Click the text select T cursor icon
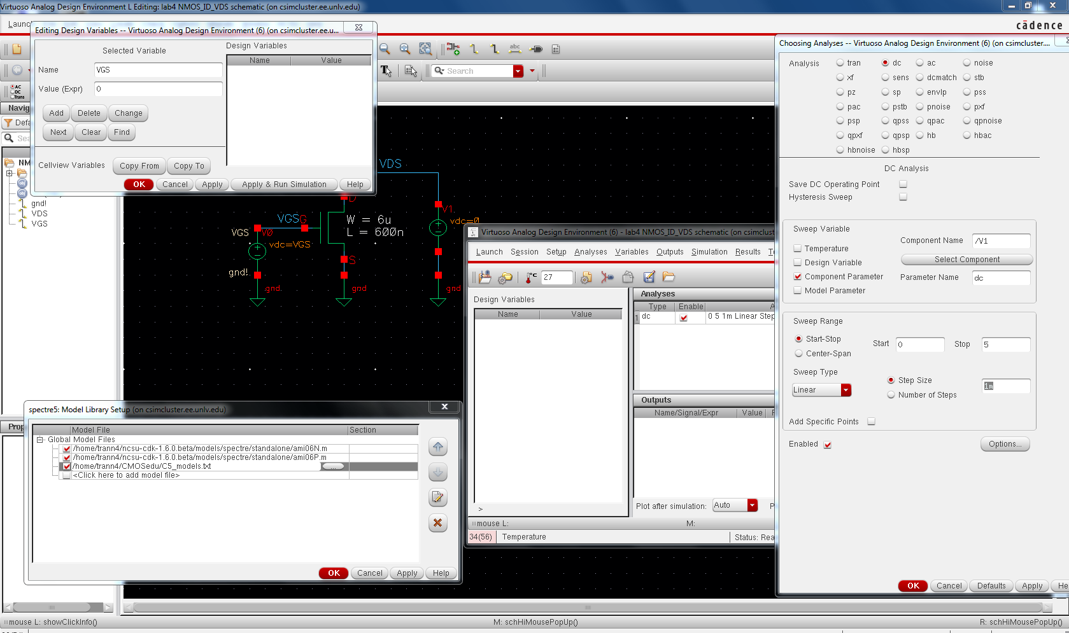Viewport: 1069px width, 633px height. pyautogui.click(x=386, y=71)
